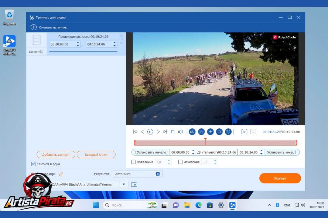Click 'Добавить сегмент' button
Image resolution: width=328 pixels, height=218 pixels.
pyautogui.click(x=56, y=155)
